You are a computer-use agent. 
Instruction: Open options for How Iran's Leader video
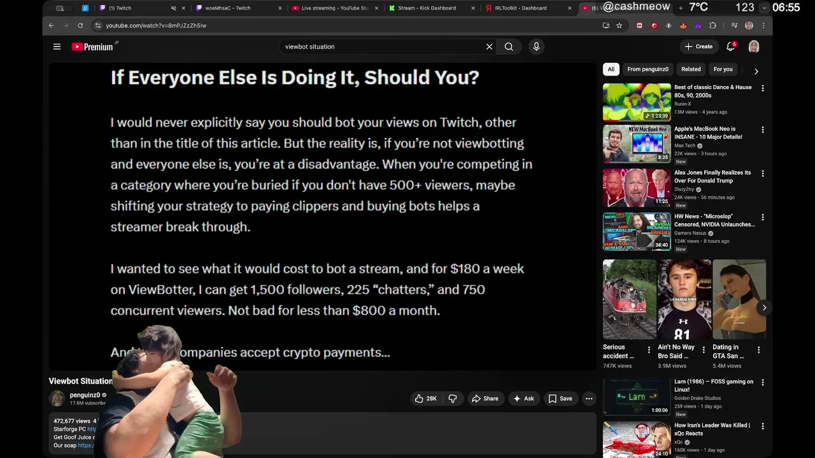(x=762, y=426)
